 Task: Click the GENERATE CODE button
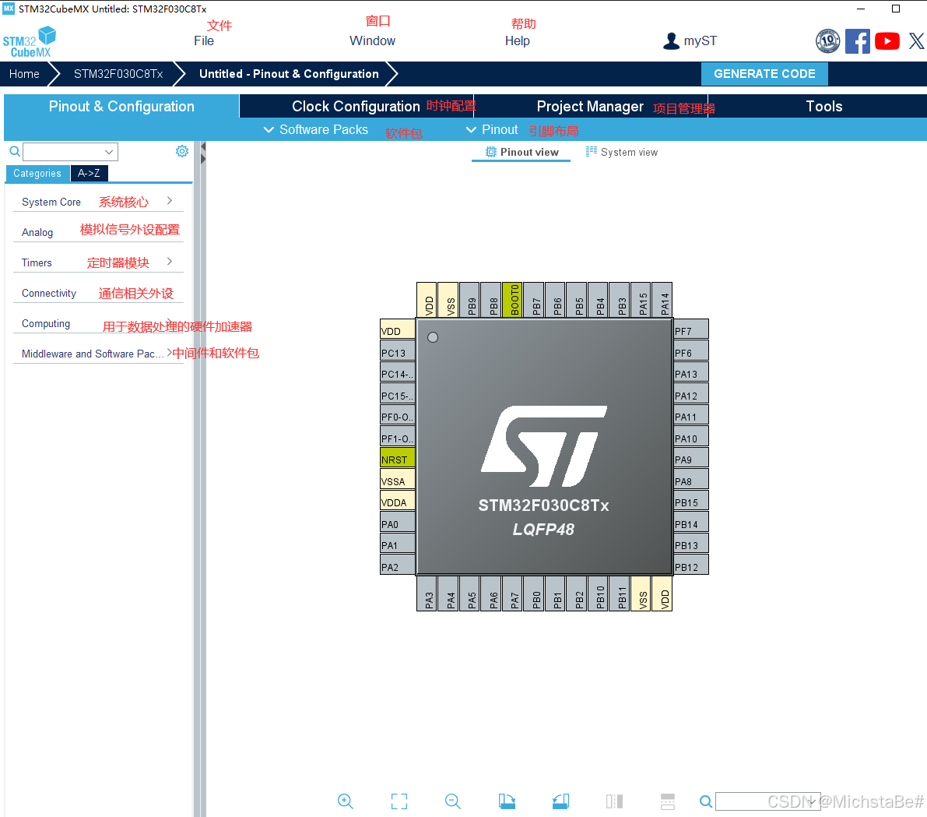click(x=764, y=73)
